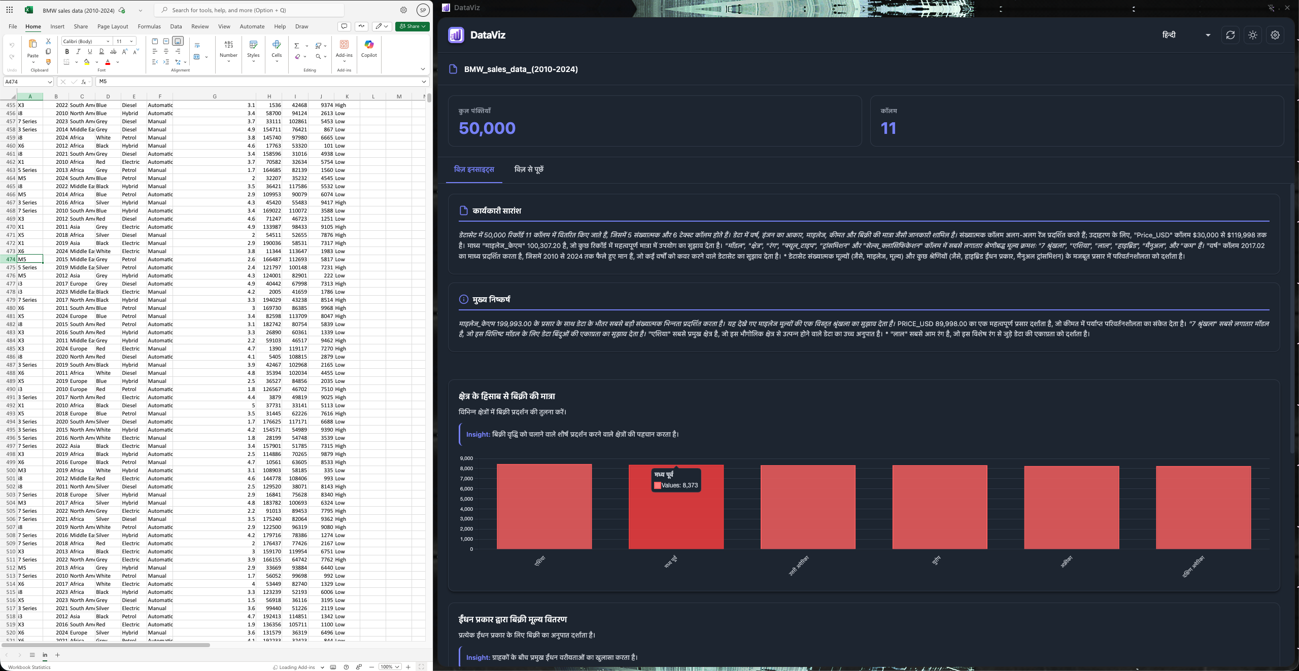Expand the Calibri (Body) font dropdown
This screenshot has width=1299, height=671.
click(x=108, y=41)
